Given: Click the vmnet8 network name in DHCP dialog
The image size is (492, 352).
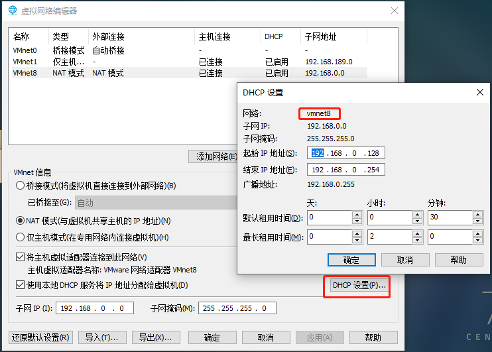Looking at the screenshot, I should [318, 113].
